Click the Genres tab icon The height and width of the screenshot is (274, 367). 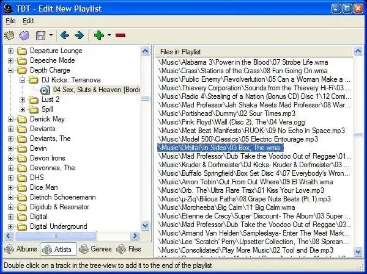click(x=84, y=249)
